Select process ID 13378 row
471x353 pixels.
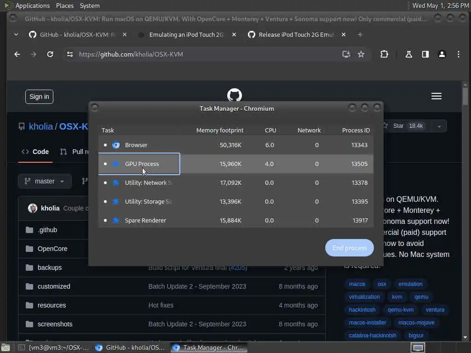(x=236, y=183)
